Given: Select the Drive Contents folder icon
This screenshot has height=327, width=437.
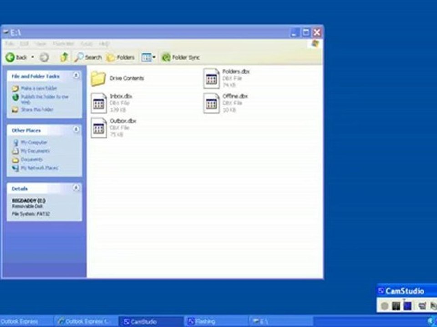Looking at the screenshot, I should 98,79.
